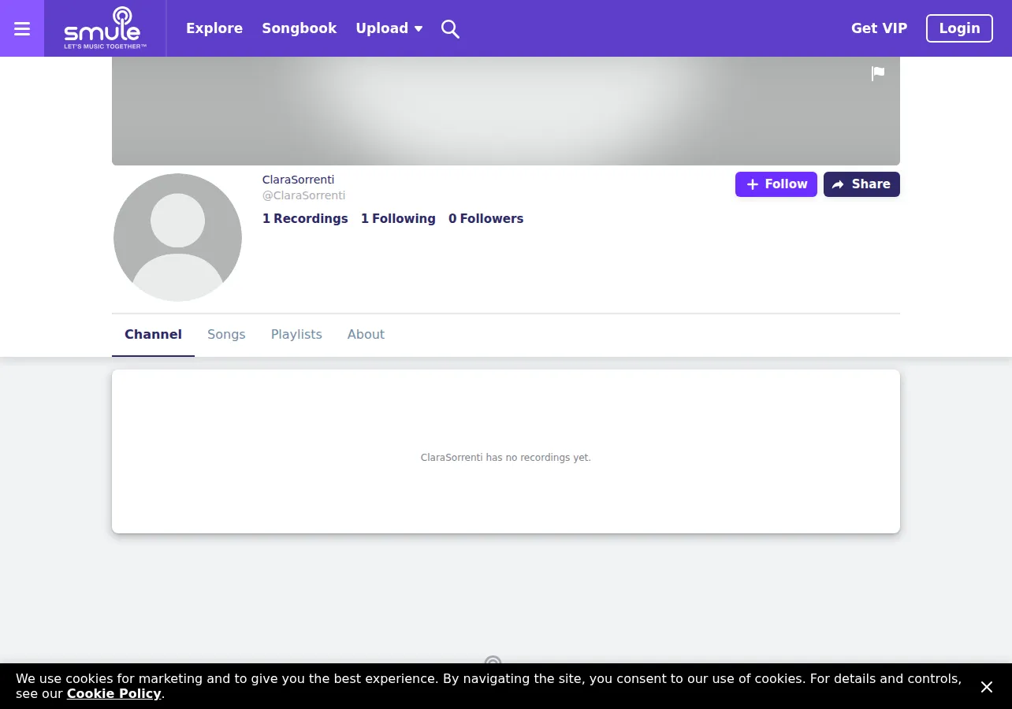The image size is (1012, 709).
Task: Click the default profile avatar
Action: (177, 237)
